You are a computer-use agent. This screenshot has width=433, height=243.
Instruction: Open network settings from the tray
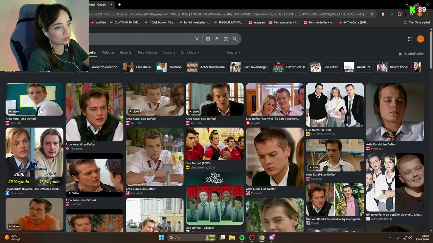coord(404,238)
